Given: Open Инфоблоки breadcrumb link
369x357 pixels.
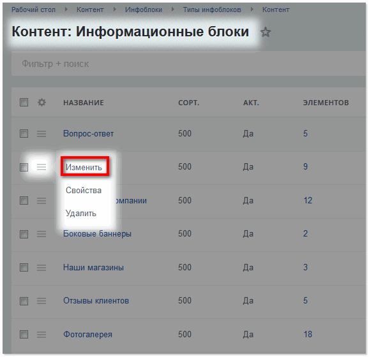Looking at the screenshot, I should [x=144, y=10].
